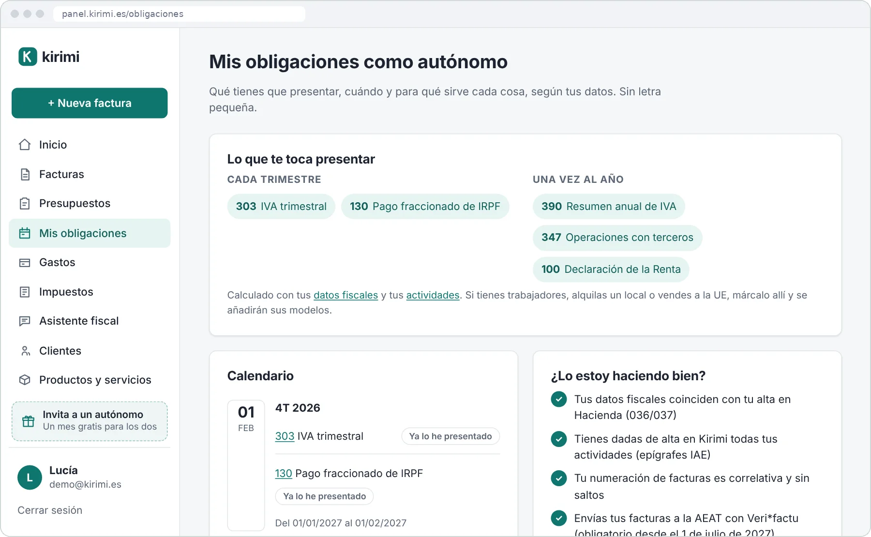Screen dimensions: 871x537
Task: Open the Inicio menu item
Action: [90, 145]
